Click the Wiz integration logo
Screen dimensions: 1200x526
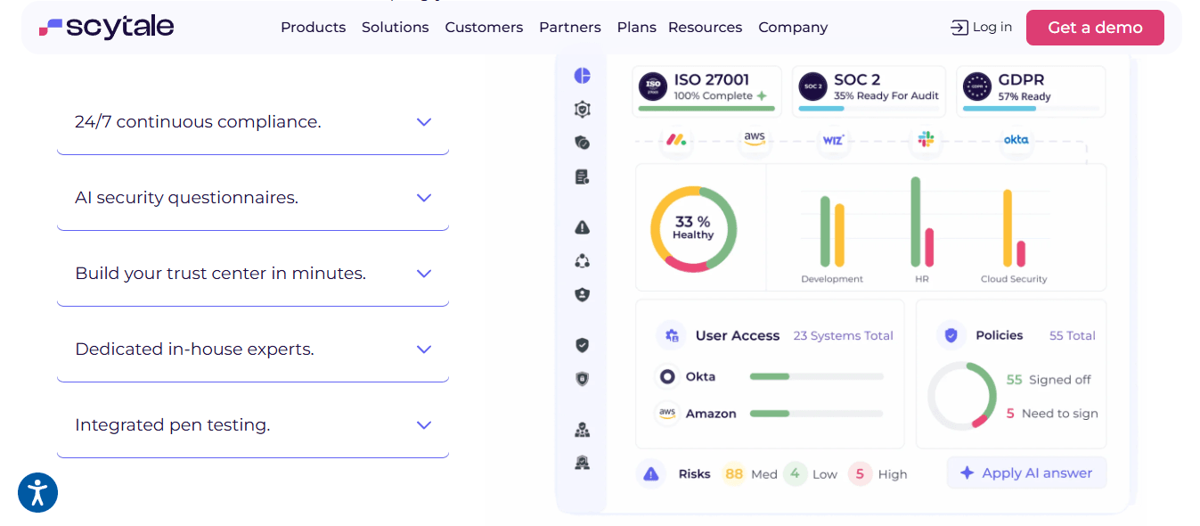pyautogui.click(x=833, y=140)
